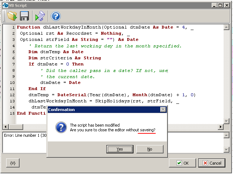Open a script file using folder icon
233x174 pixels.
pyautogui.click(x=12, y=16)
